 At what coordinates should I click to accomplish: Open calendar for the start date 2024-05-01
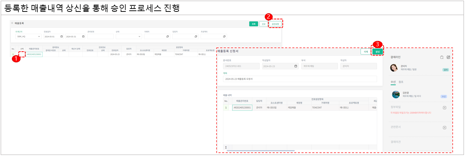click(x=62, y=37)
